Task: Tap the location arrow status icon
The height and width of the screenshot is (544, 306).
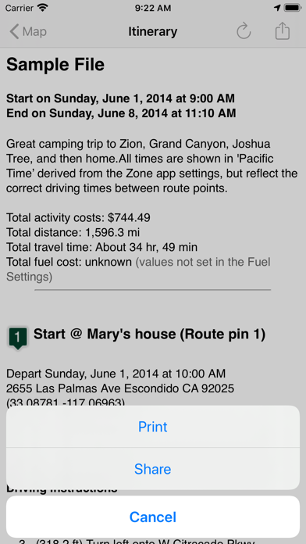Action: tap(277, 8)
